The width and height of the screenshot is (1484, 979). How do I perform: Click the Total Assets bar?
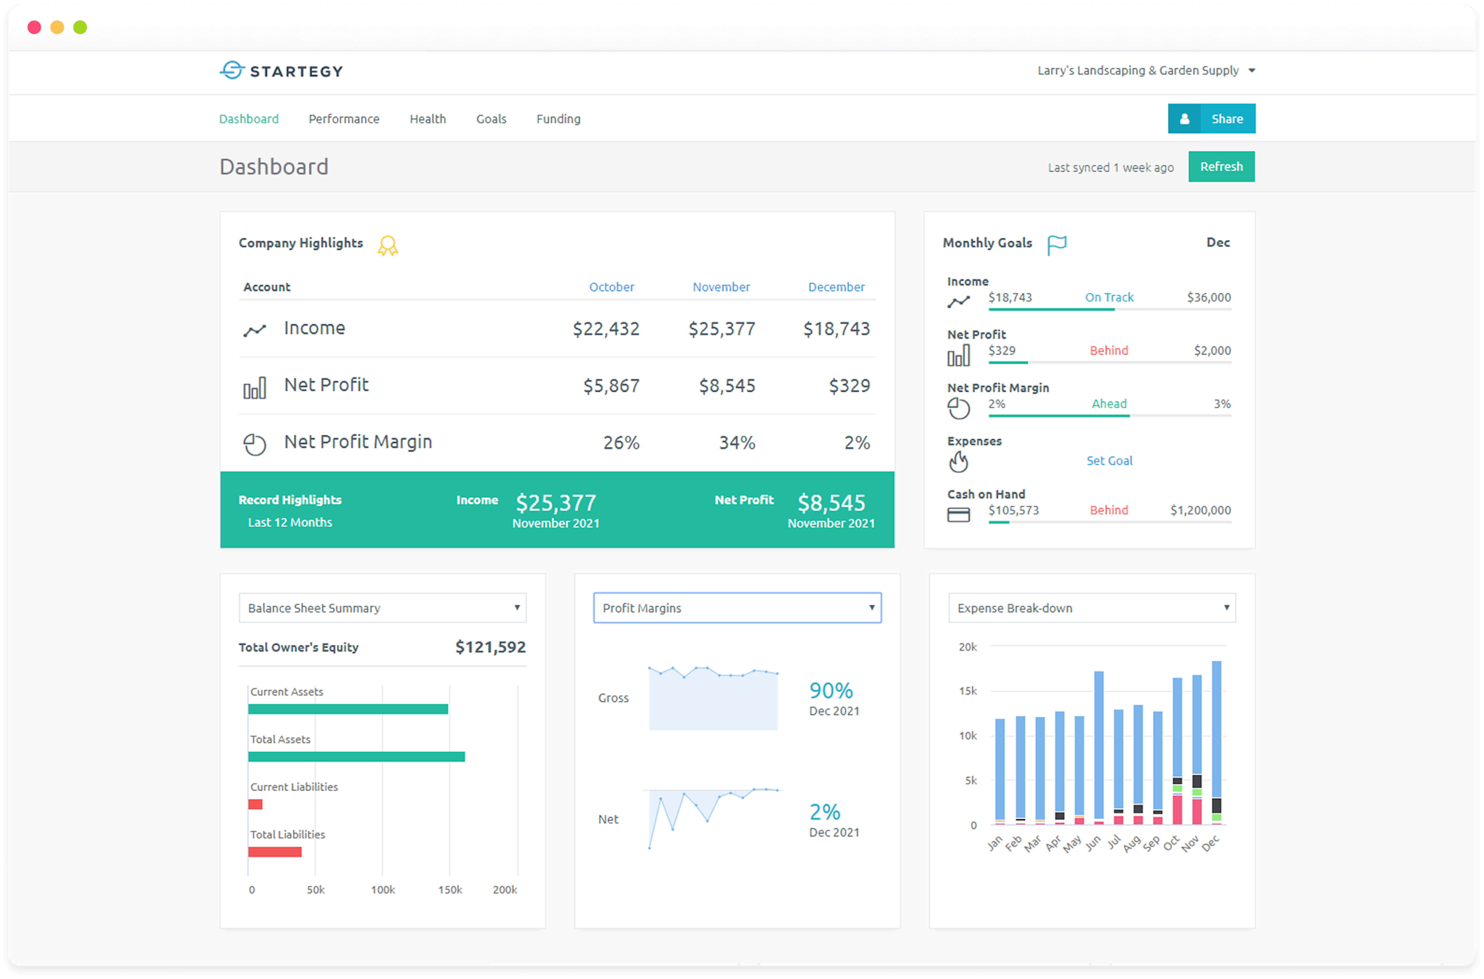coord(356,757)
